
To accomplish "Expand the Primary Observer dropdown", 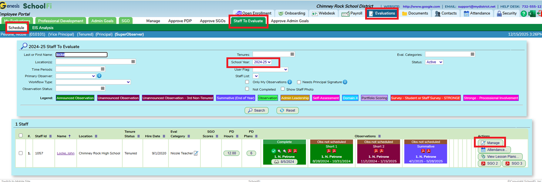I will [76, 76].
